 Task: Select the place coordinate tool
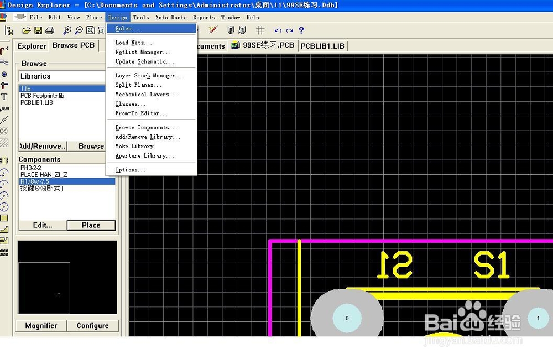click(4, 108)
